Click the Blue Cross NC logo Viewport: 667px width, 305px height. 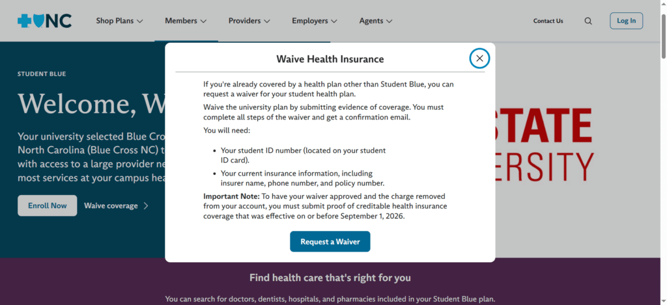(x=45, y=21)
